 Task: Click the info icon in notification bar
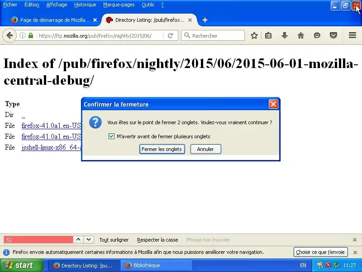[6, 253]
